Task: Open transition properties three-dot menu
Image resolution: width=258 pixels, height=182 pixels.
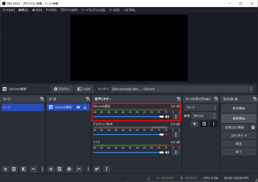Action: tap(214, 124)
